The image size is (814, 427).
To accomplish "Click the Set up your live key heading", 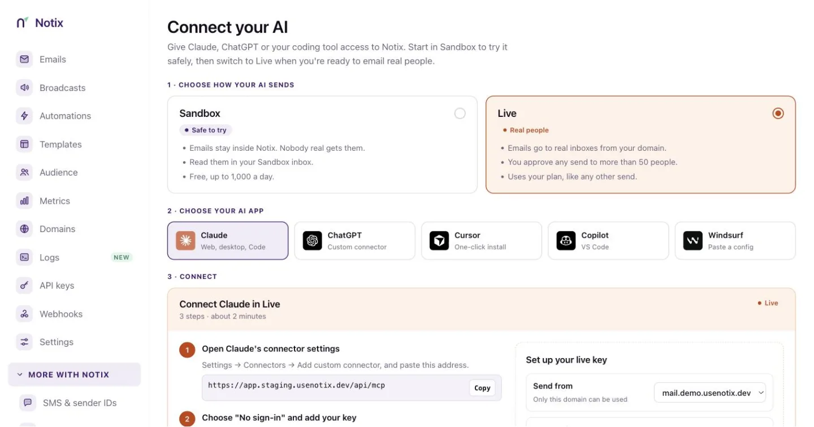I will [x=566, y=360].
